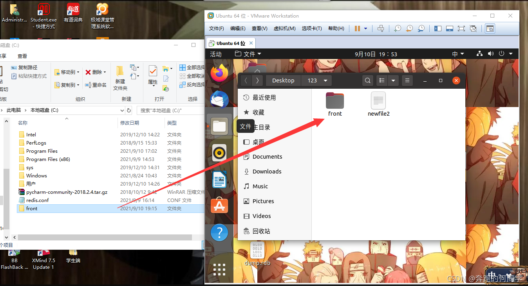This screenshot has height=286, width=528.
Task: Click New folder in the Explorer ribbon
Action: pyautogui.click(x=120, y=77)
